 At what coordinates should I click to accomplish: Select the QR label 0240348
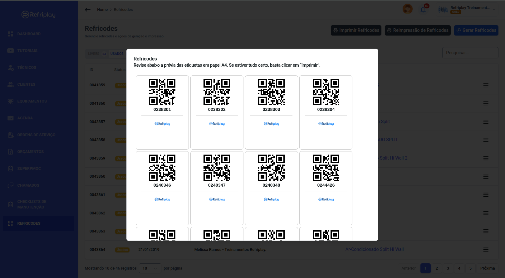click(272, 188)
